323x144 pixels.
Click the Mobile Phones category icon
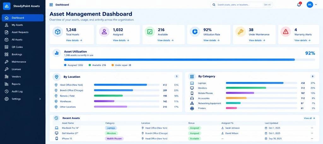click(192, 93)
